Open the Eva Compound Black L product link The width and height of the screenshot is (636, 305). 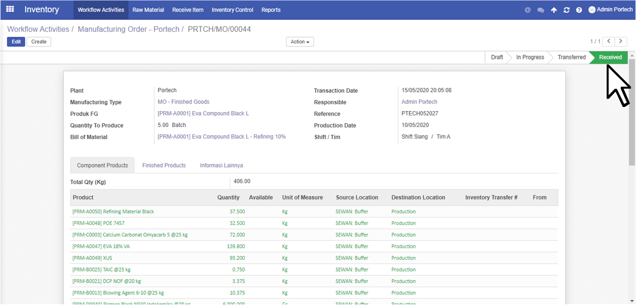click(203, 114)
